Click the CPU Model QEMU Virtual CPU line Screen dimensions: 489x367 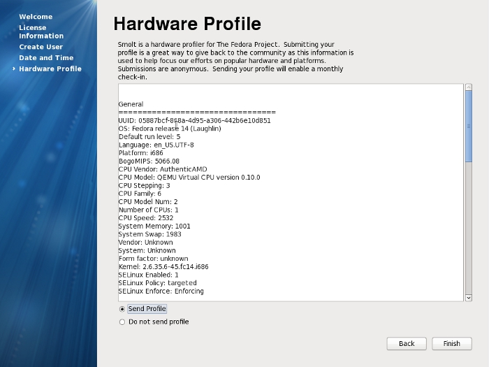[189, 178]
